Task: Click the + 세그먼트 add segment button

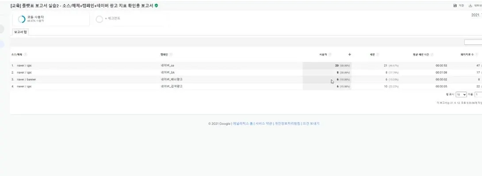Action: (112, 19)
